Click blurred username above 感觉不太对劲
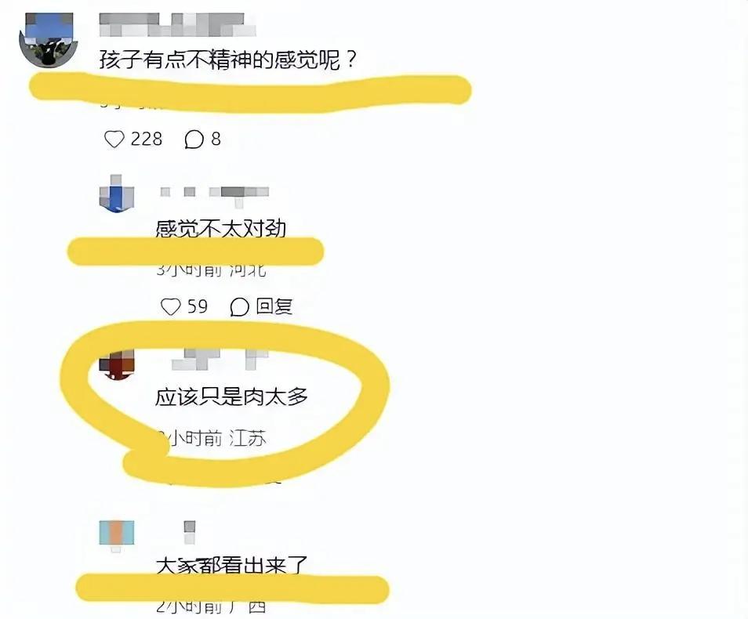Screen dimensions: 748x619 (214, 194)
